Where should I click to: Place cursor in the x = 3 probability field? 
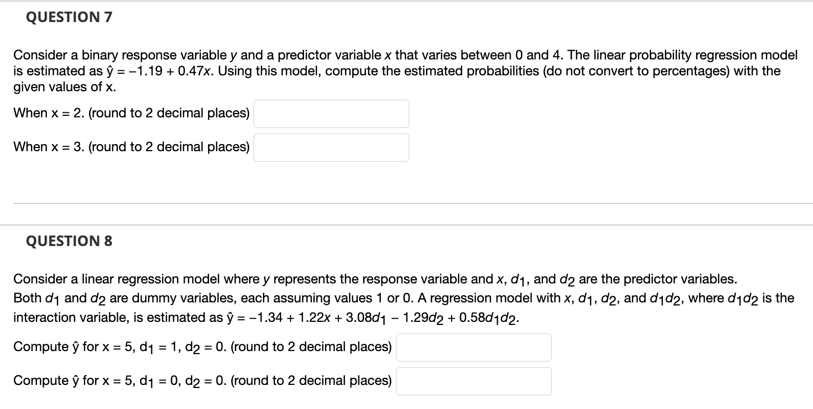[x=331, y=148]
